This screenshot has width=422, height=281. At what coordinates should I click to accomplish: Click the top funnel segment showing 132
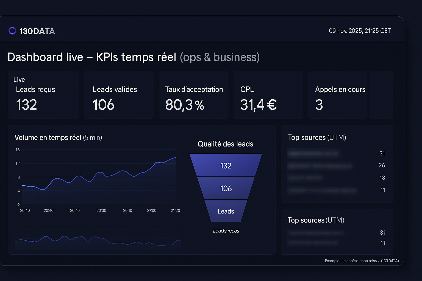[x=226, y=165]
